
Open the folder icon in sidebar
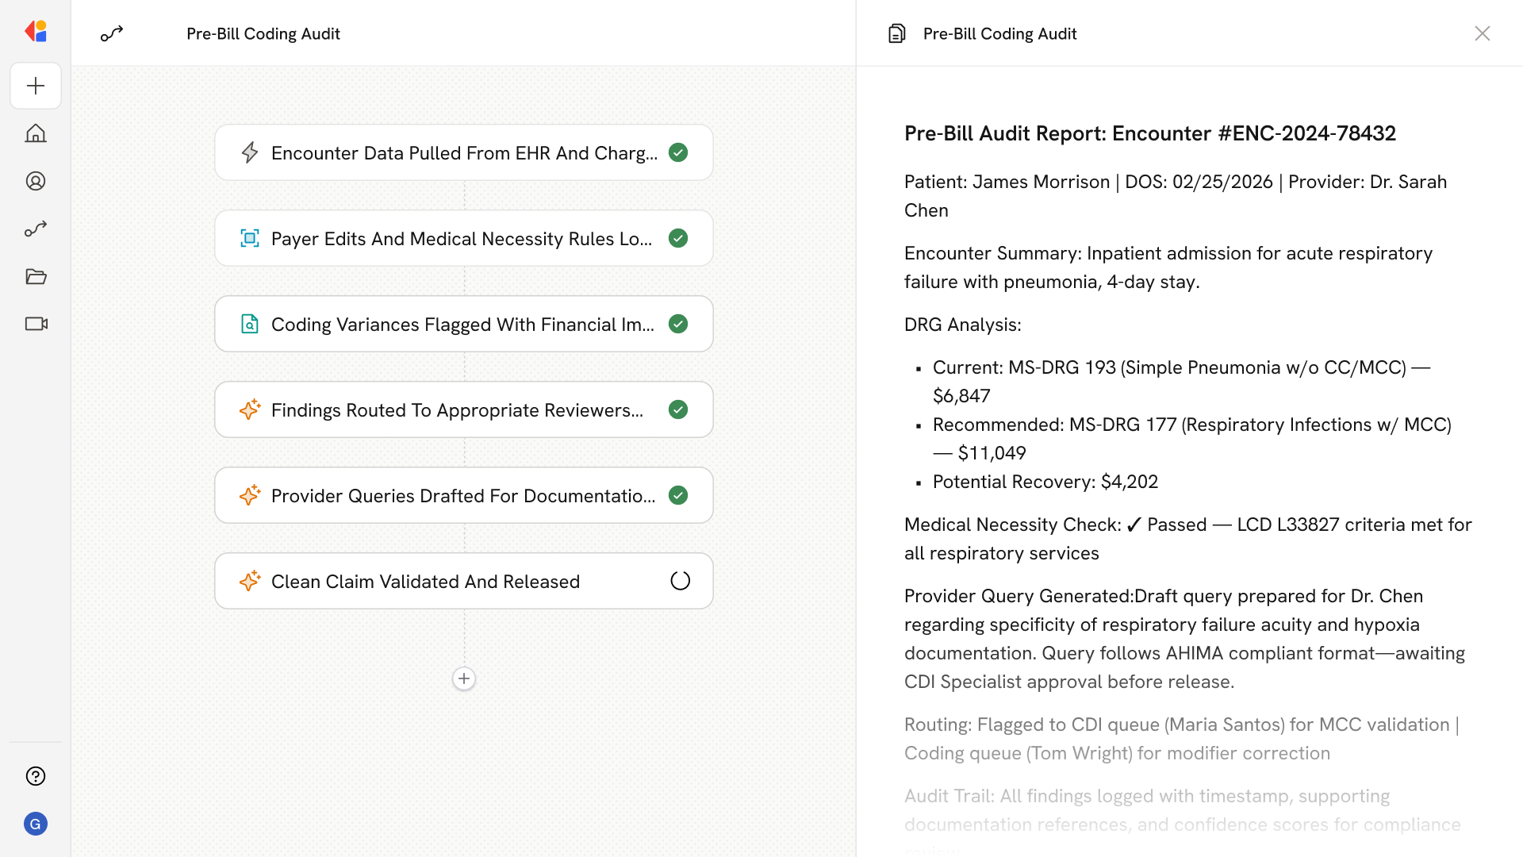pyautogui.click(x=36, y=276)
